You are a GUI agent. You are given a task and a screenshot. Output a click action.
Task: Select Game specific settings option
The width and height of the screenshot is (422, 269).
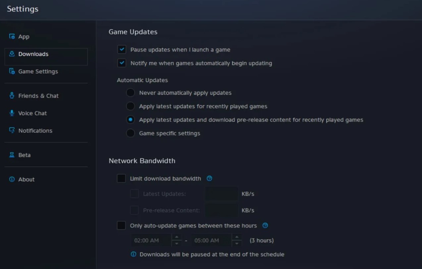[x=131, y=133]
